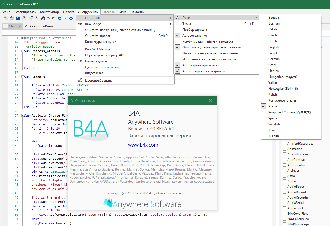This screenshot has height=226, width=330.
Task: Close the О программе dialog
Action: [211, 100]
